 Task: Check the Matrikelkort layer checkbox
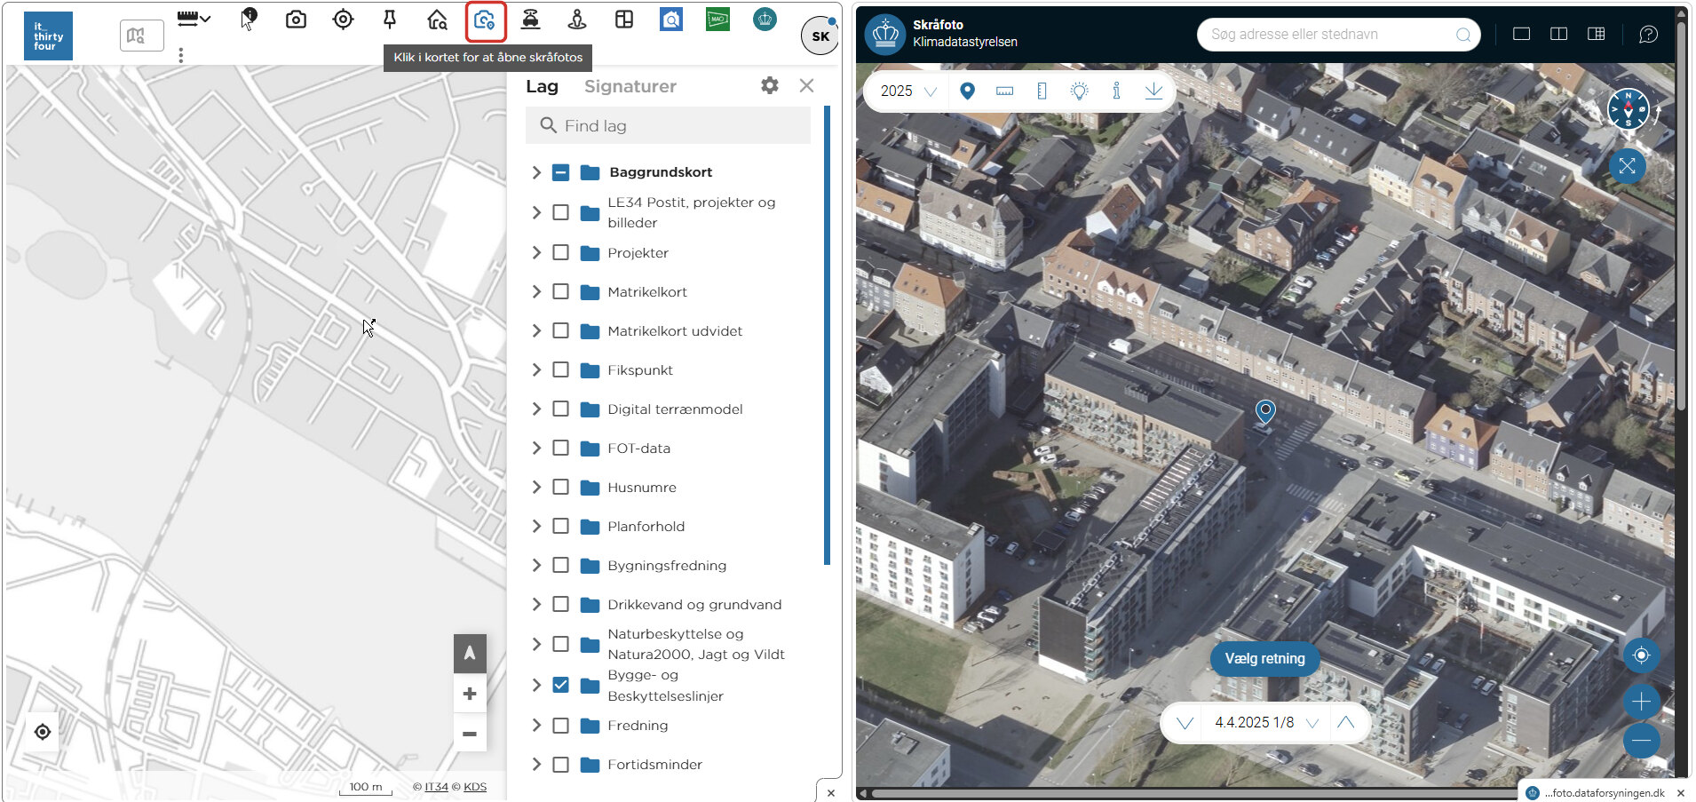[560, 291]
